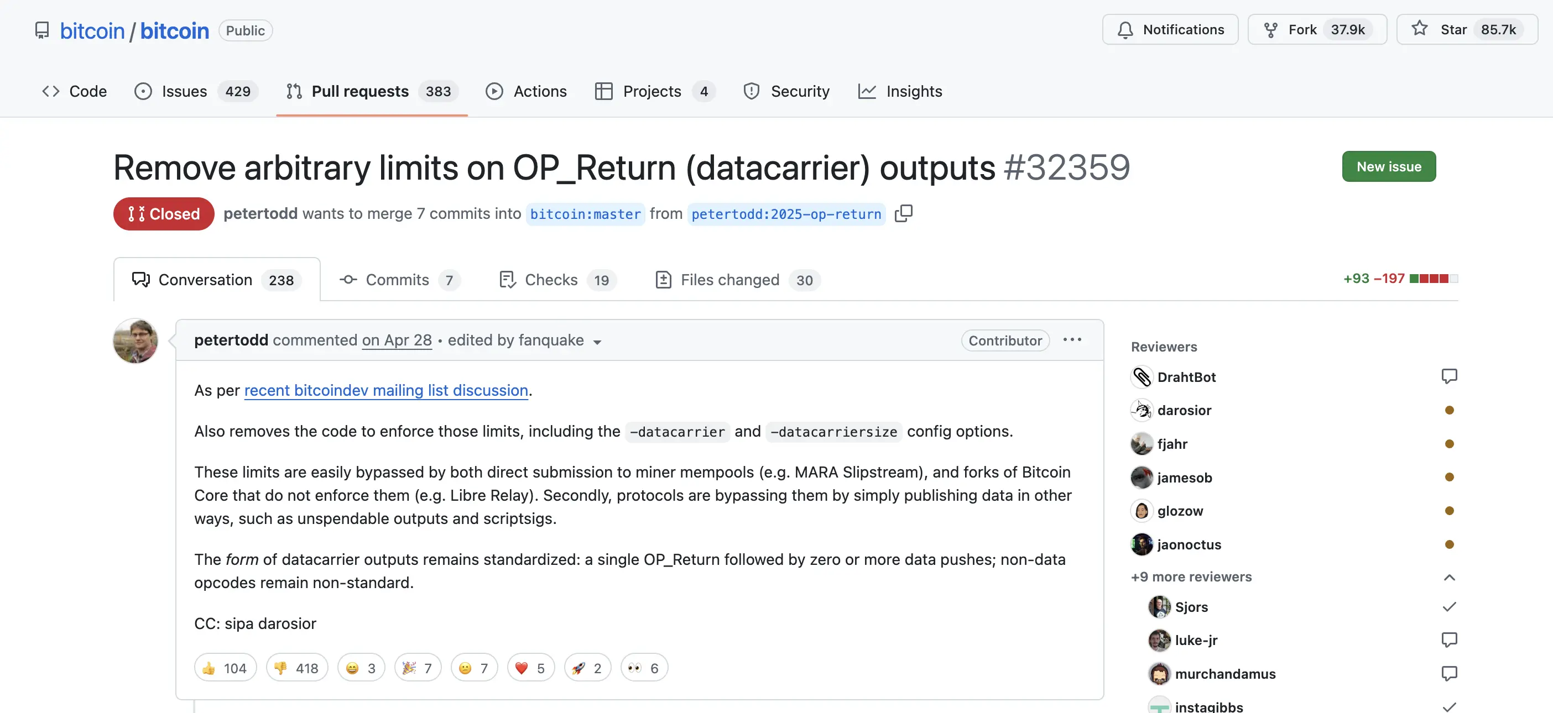Toggle the heart reaction
This screenshot has height=713, width=1553.
[530, 668]
